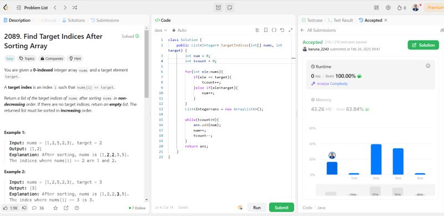Click the chart range selector strip
Image resolution: width=444 pixels, height=216 pixels.
point(375,190)
